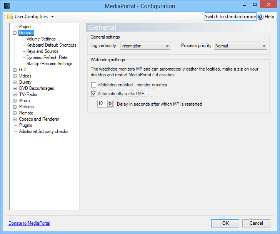Expand the Pictures tree node
Image resolution: width=280 pixels, height=234 pixels.
[15, 107]
